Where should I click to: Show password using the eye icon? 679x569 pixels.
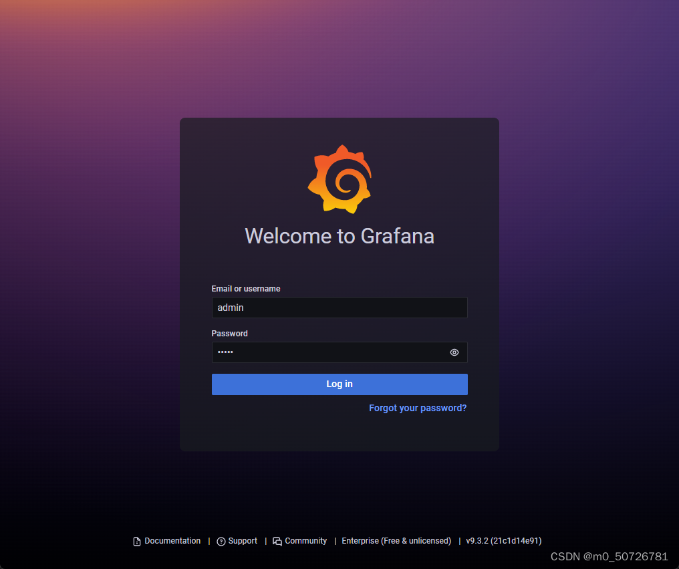click(x=454, y=352)
